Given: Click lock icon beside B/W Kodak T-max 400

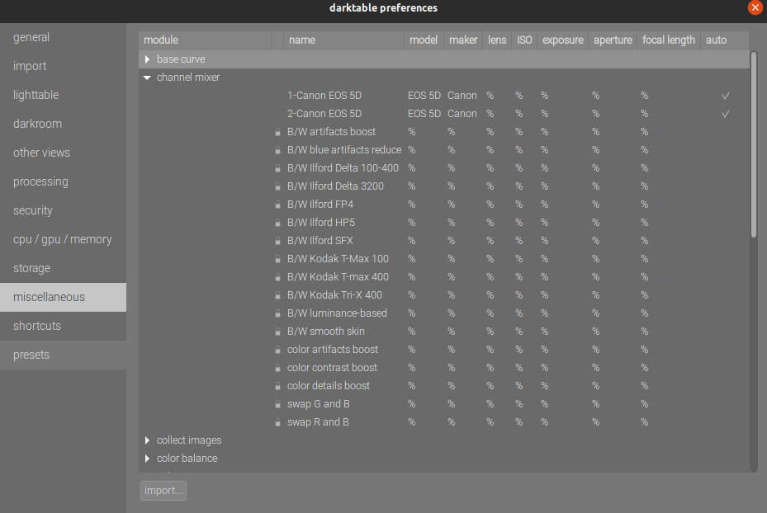Looking at the screenshot, I should (277, 277).
